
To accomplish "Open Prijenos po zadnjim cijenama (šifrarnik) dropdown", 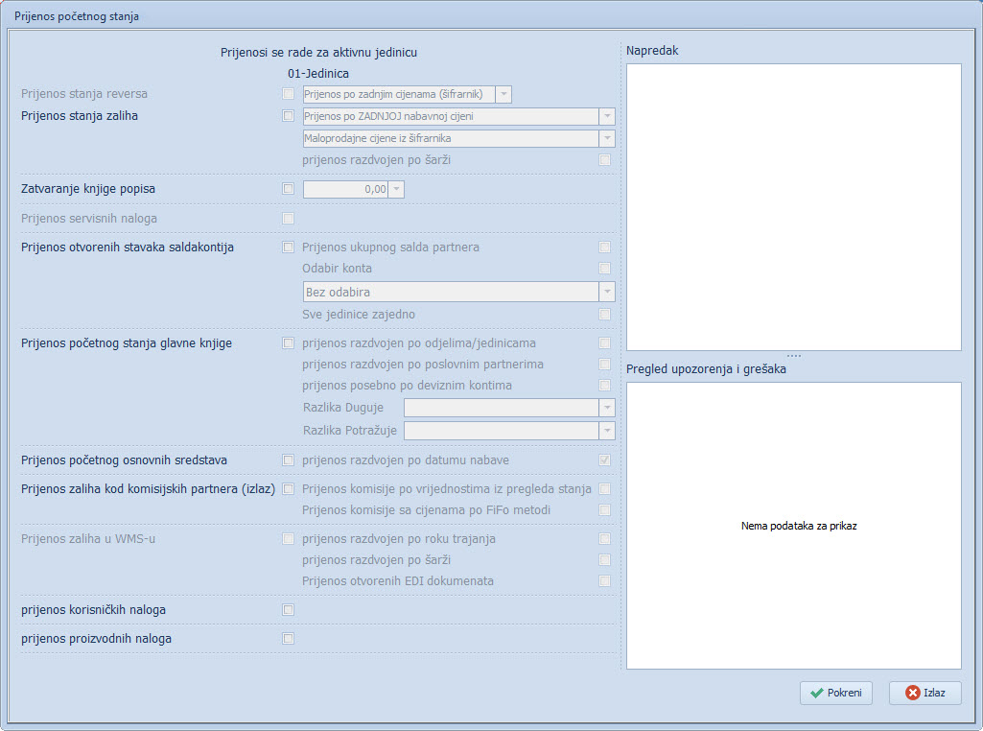I will click(503, 94).
